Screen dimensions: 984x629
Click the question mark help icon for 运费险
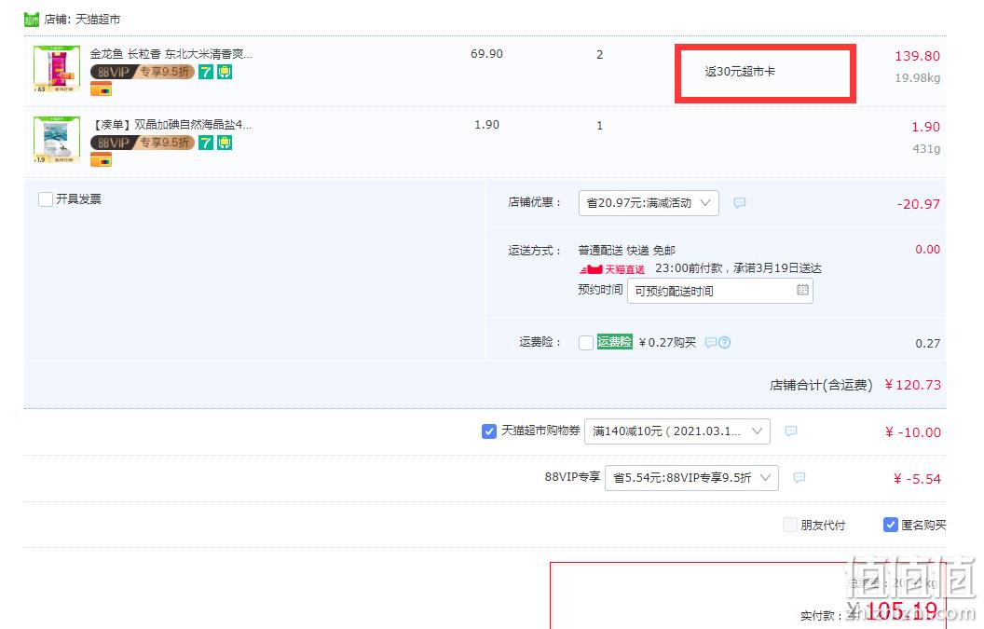pyautogui.click(x=724, y=342)
